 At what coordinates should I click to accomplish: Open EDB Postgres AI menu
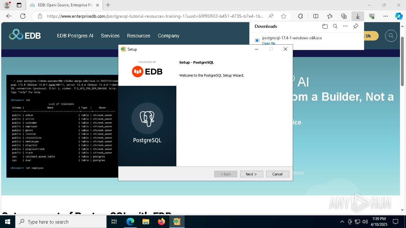pyautogui.click(x=75, y=36)
